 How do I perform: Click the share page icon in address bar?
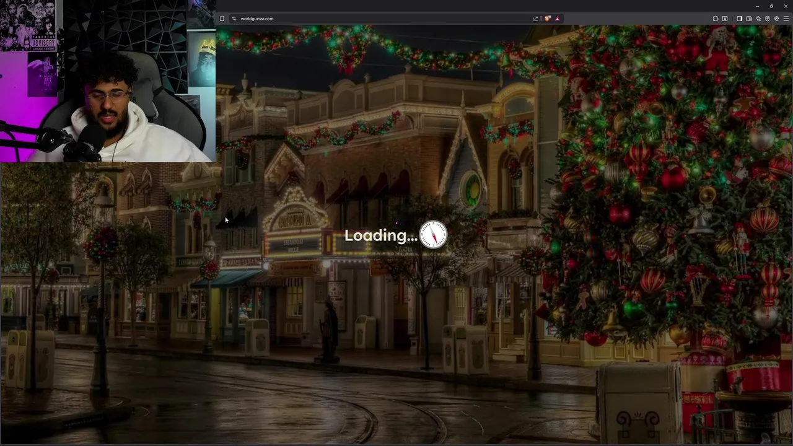point(535,19)
